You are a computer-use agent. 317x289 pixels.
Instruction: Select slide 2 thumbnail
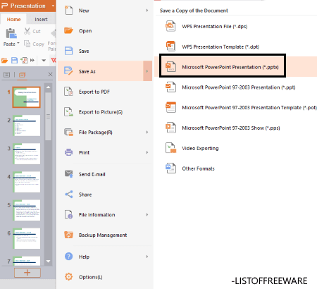tap(27, 125)
